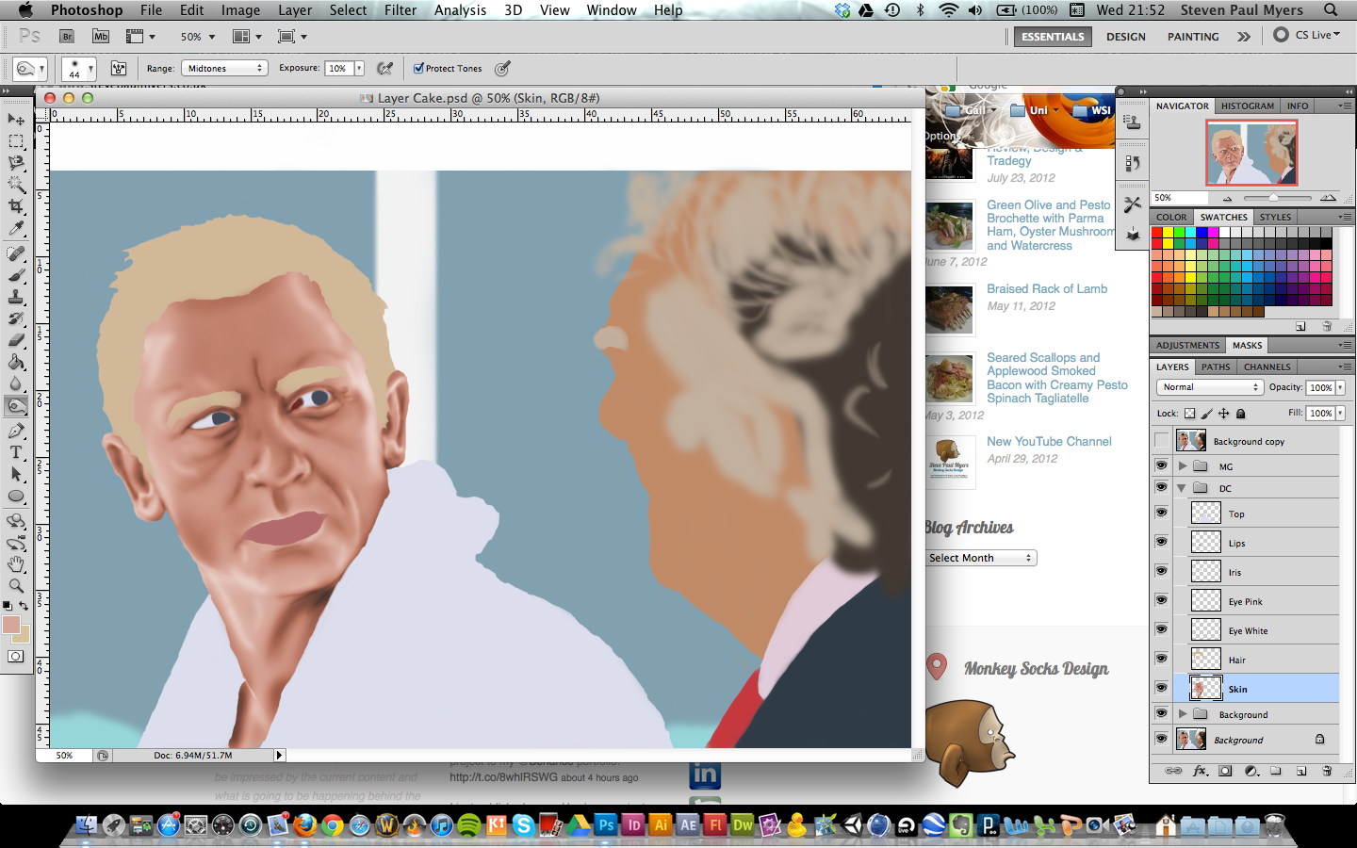Switch to the Painting workspace
1357x848 pixels.
tap(1193, 37)
